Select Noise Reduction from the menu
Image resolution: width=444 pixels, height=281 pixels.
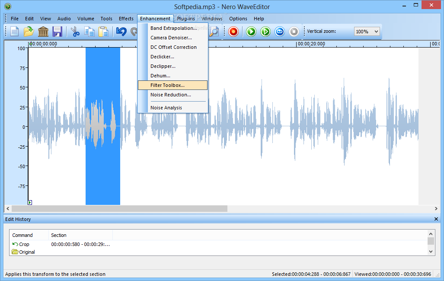click(173, 95)
